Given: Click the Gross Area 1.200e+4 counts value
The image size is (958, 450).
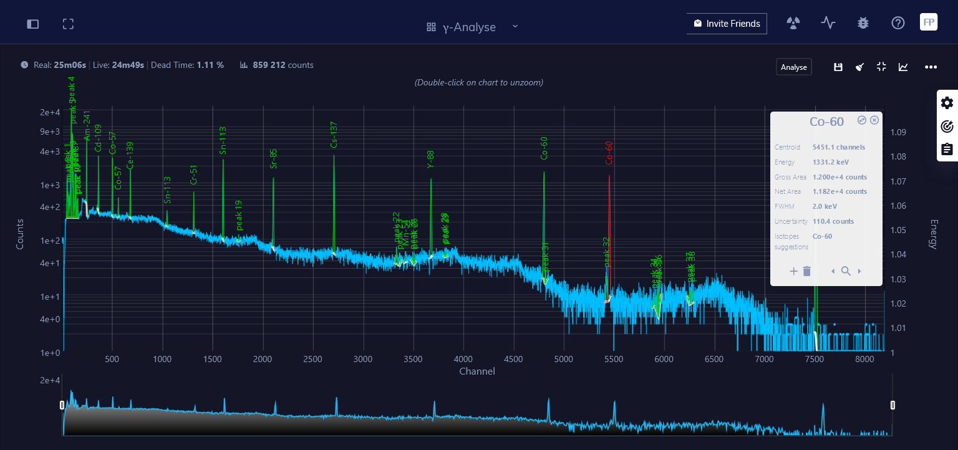Looking at the screenshot, I should point(839,177).
